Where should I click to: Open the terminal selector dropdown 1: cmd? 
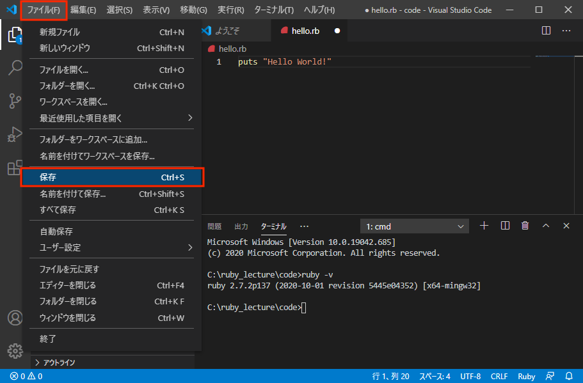click(415, 226)
